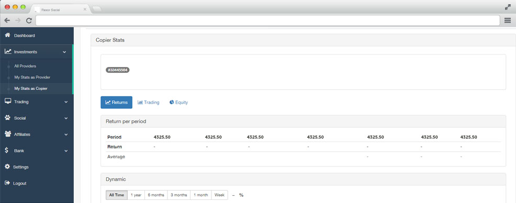Click the fullscreen expand arrows icon
The width and height of the screenshot is (516, 203).
(x=508, y=7)
